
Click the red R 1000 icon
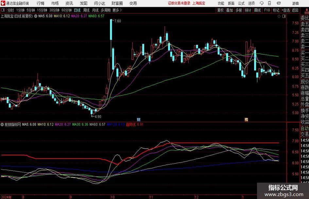click(307, 11)
